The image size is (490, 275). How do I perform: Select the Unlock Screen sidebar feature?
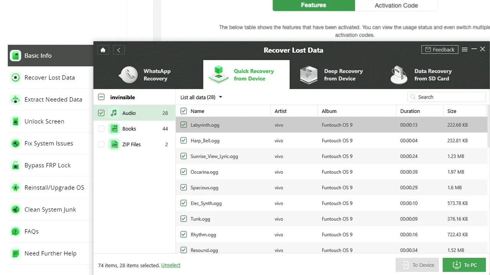tap(44, 121)
